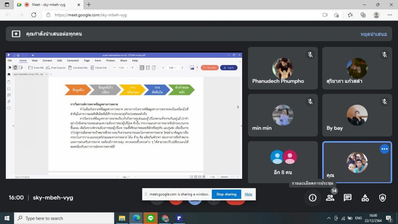Click the blue Stop sharing button
The height and width of the screenshot is (224, 398).
[226, 194]
